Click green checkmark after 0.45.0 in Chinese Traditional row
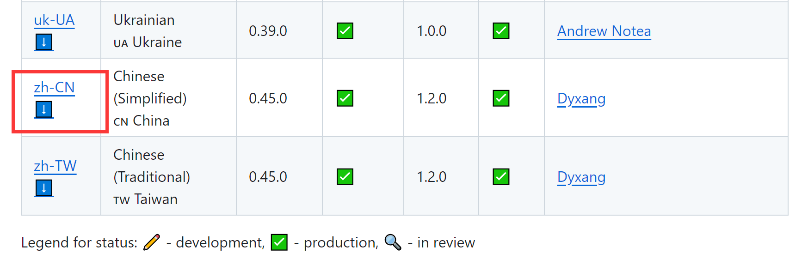Viewport: 808px width, 253px height. [x=345, y=177]
